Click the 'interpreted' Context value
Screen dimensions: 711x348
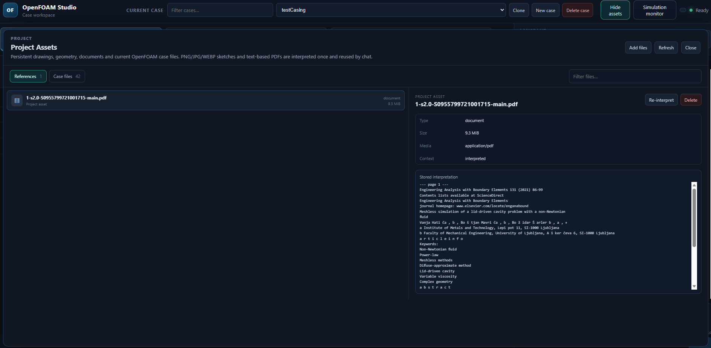pos(475,159)
